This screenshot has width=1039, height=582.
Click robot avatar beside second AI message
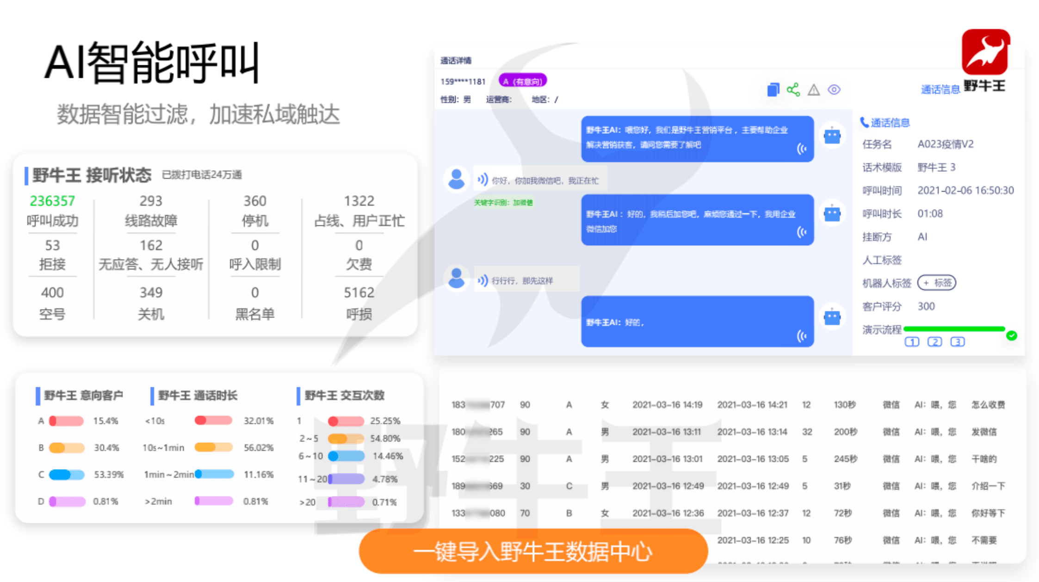pyautogui.click(x=832, y=213)
